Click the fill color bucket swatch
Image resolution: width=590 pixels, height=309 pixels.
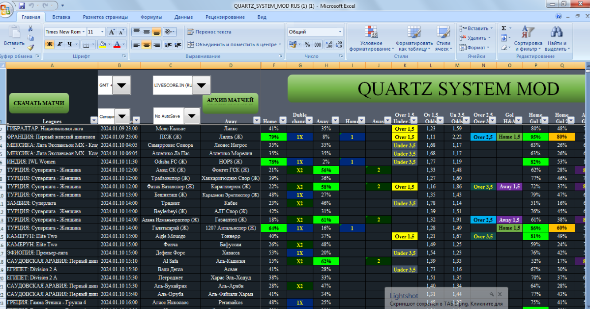[x=102, y=44]
